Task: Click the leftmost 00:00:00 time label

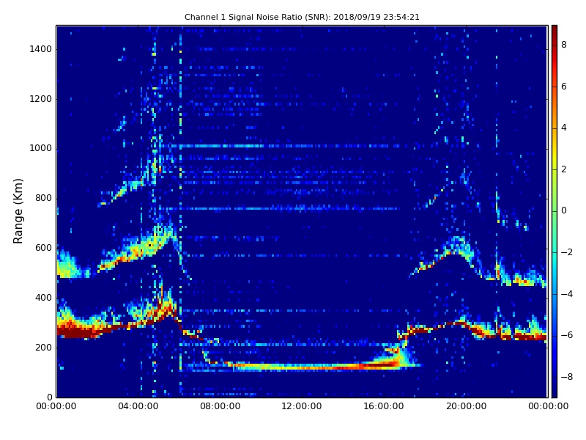Action: point(56,406)
